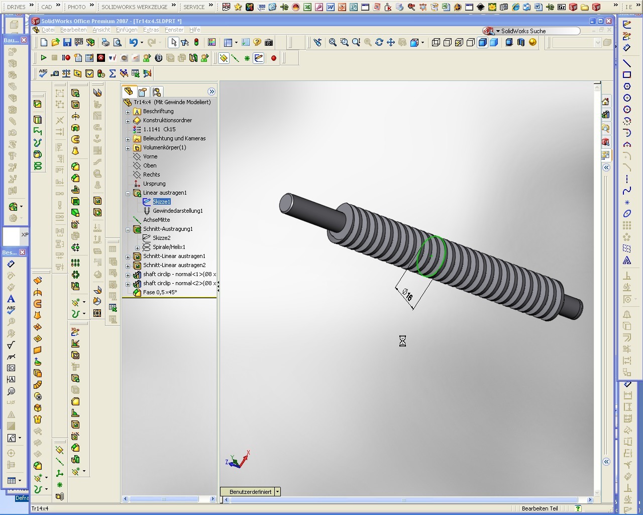Click the Undo arrow icon
The width and height of the screenshot is (643, 515).
click(133, 43)
